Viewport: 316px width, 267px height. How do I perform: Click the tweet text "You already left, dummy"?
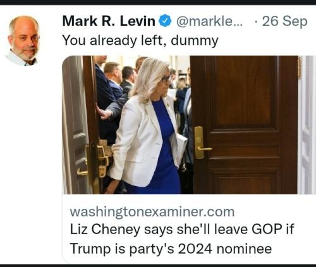(140, 40)
